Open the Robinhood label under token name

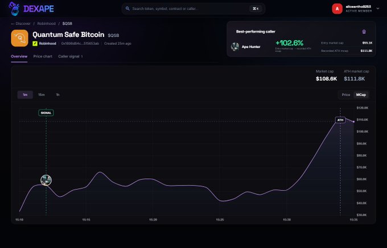coord(47,44)
